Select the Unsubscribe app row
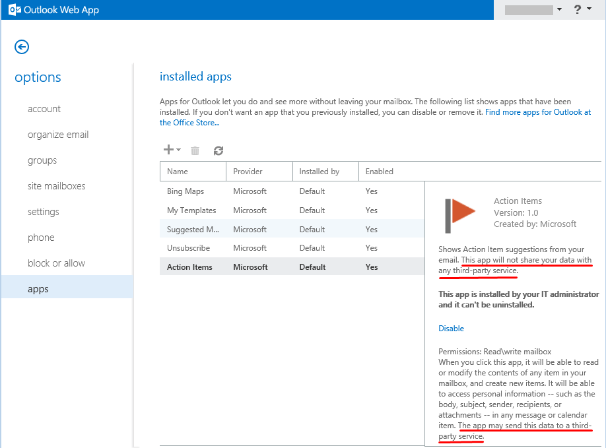Image resolution: width=606 pixels, height=448 pixels. (x=292, y=248)
